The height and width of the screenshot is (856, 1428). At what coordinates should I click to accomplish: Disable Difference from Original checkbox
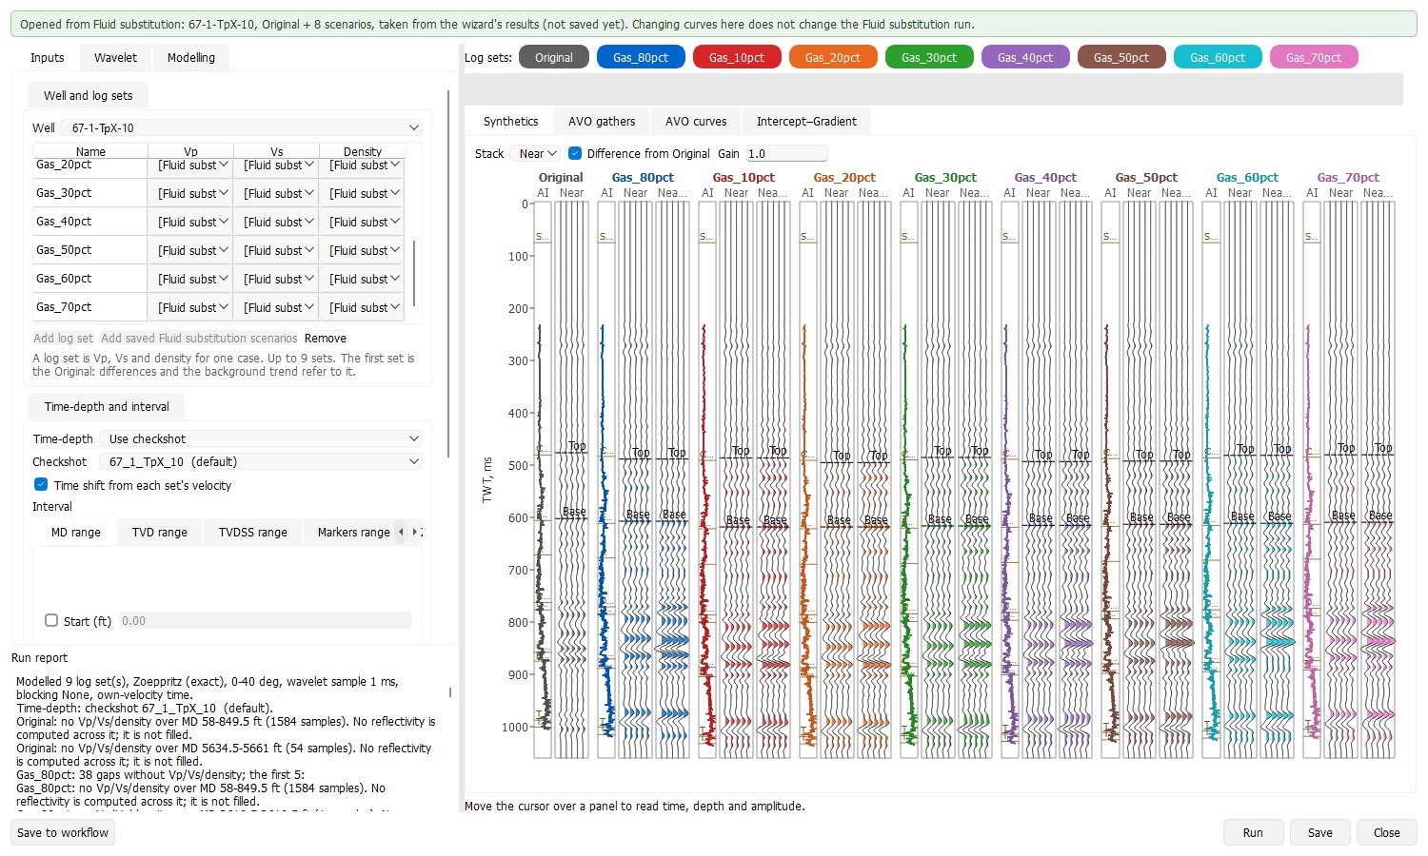(x=575, y=153)
